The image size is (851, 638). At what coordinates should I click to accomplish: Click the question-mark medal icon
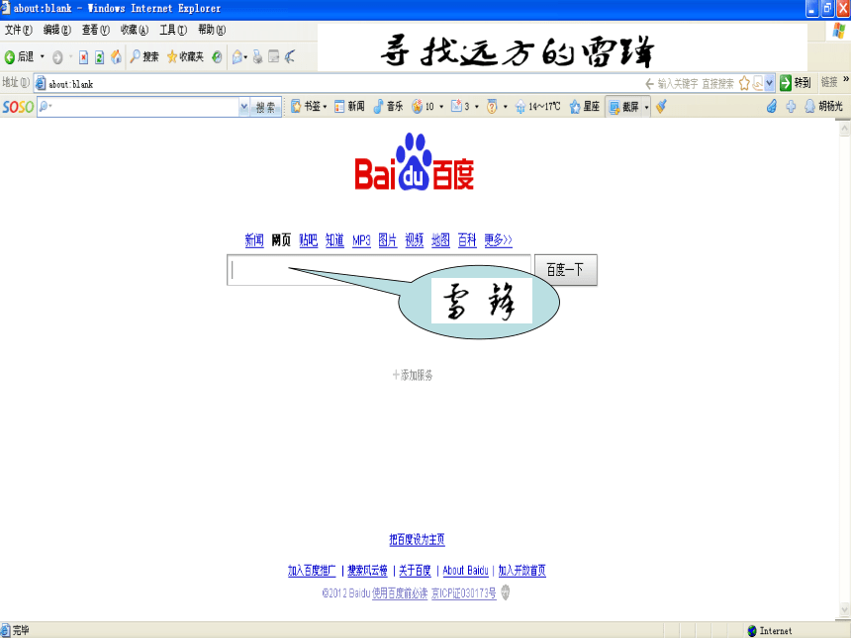tap(492, 107)
